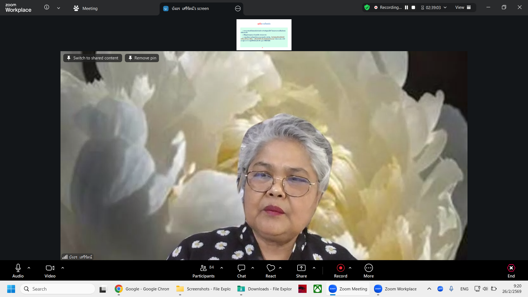This screenshot has width=528, height=297.
Task: Toggle the Video camera off
Action: click(50, 268)
